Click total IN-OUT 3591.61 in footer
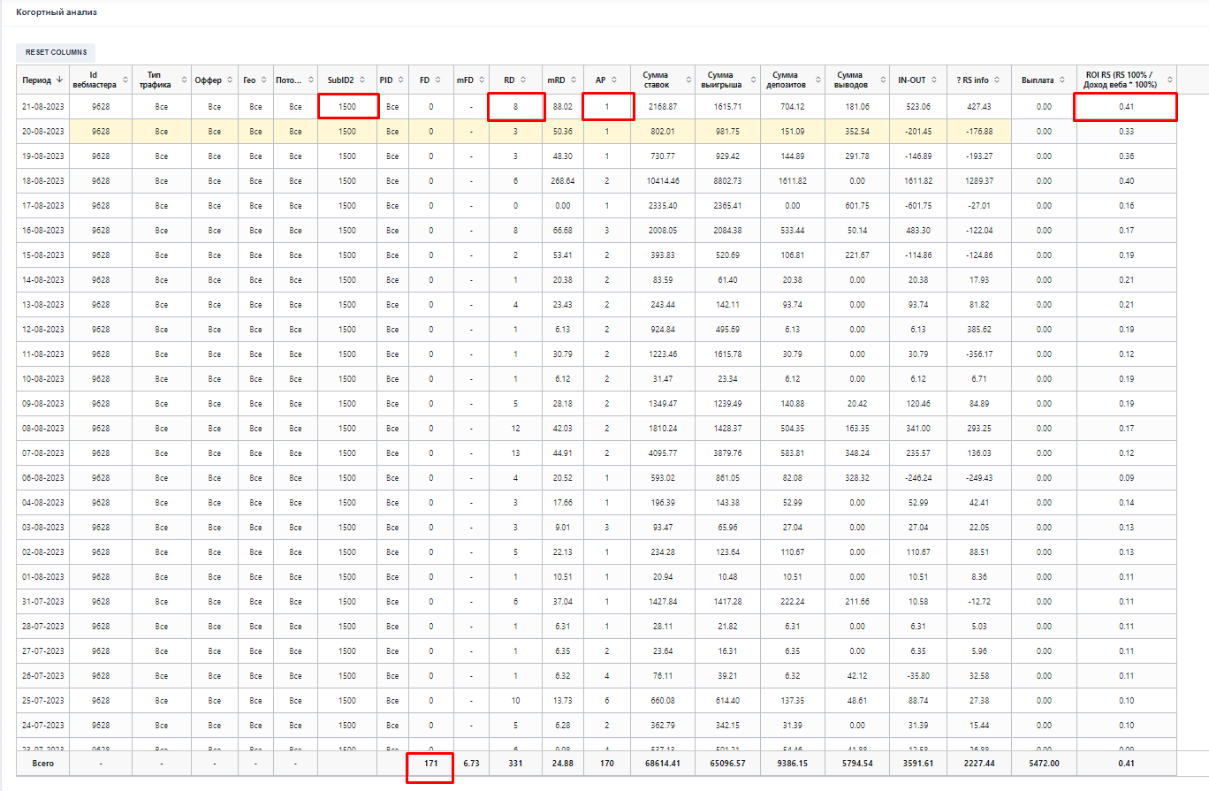 (918, 763)
